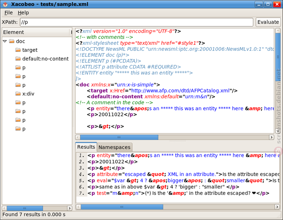
Task: Maximize the Xacobeo window
Action: [268, 4]
